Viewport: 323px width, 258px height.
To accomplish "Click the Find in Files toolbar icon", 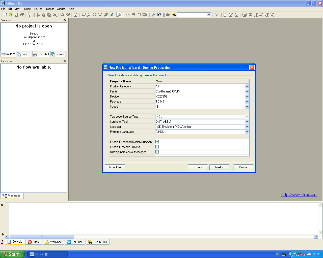I will pyautogui.click(x=174, y=15).
